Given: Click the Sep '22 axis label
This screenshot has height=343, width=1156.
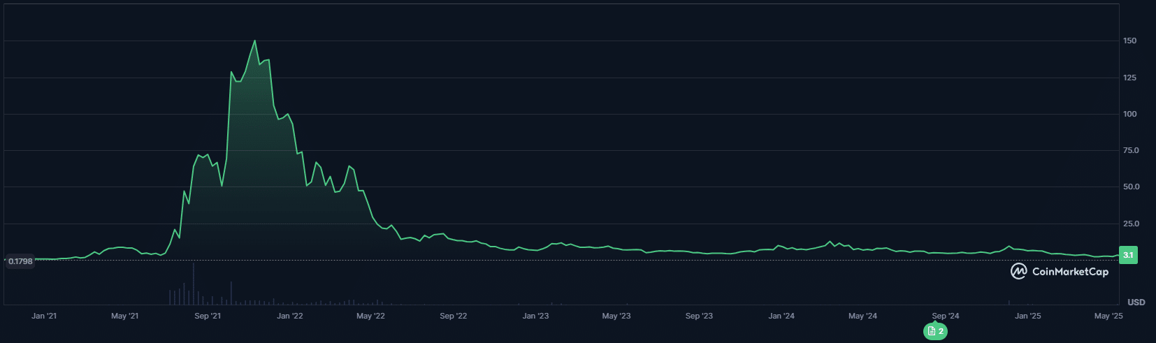Looking at the screenshot, I should coord(454,316).
